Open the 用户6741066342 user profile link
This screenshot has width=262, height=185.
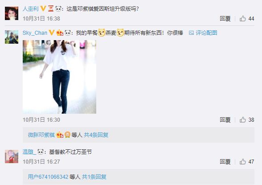click(x=48, y=177)
